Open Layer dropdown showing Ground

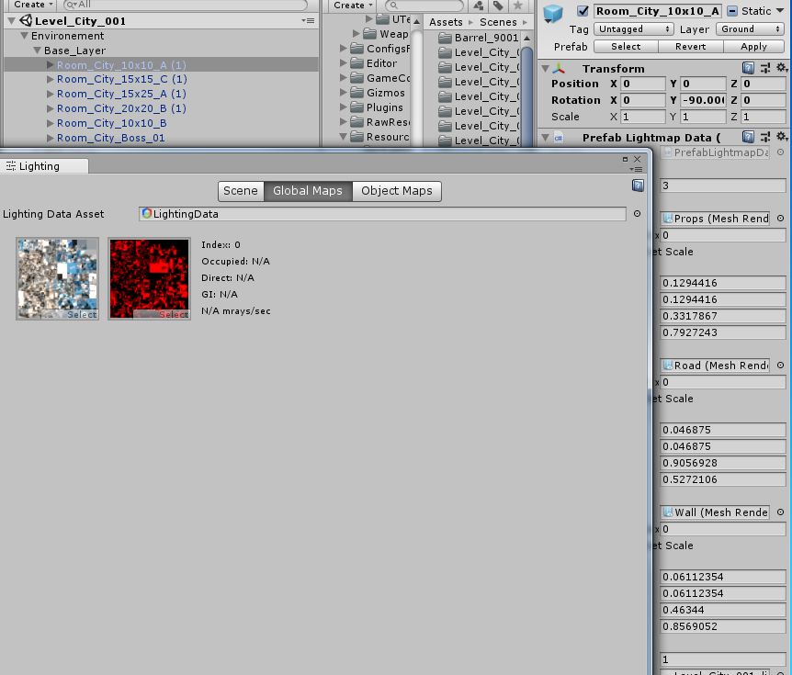750,29
